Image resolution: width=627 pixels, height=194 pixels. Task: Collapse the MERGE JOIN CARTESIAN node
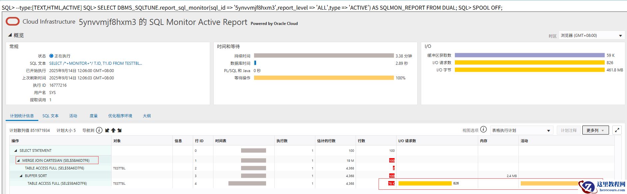(x=18, y=160)
